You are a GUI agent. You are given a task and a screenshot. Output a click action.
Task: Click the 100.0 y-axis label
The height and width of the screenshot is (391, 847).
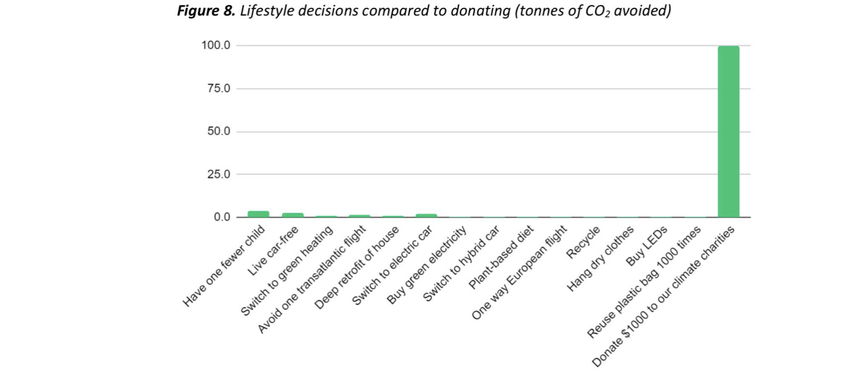[x=216, y=45]
